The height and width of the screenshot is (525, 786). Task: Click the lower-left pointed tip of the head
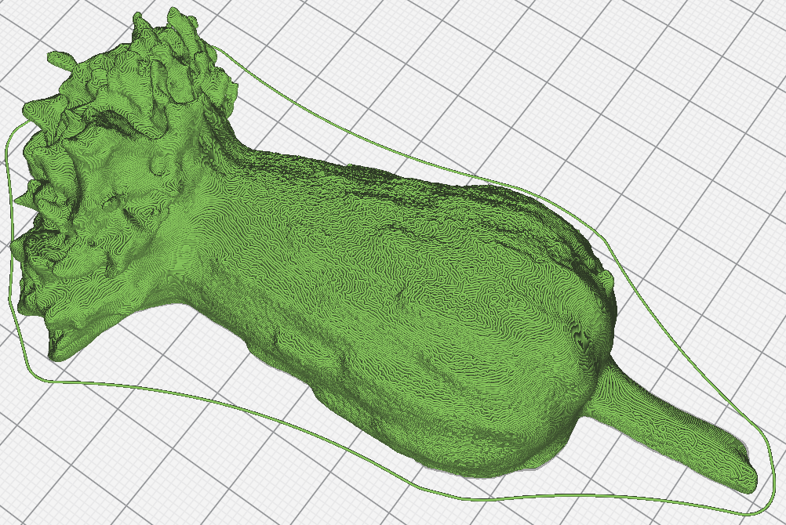56,353
